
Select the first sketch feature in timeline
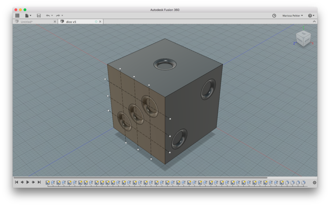48,182
